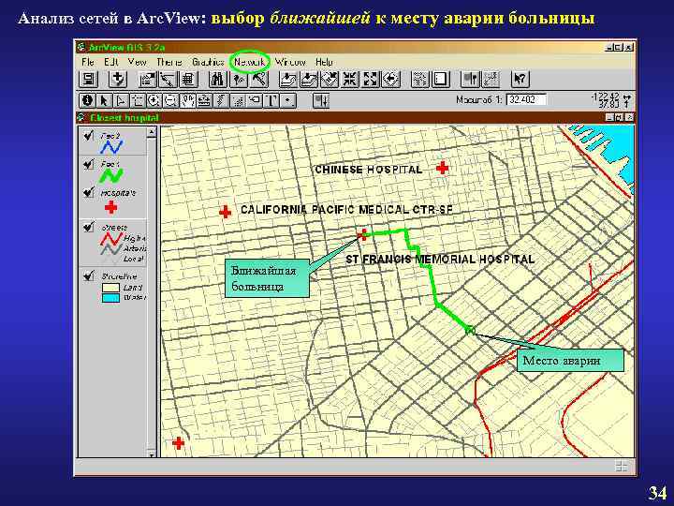This screenshot has width=674, height=506.
Task: Select the Pan hand tool
Action: (187, 100)
